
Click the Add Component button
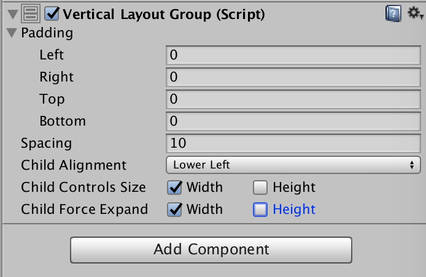pyautogui.click(x=211, y=249)
